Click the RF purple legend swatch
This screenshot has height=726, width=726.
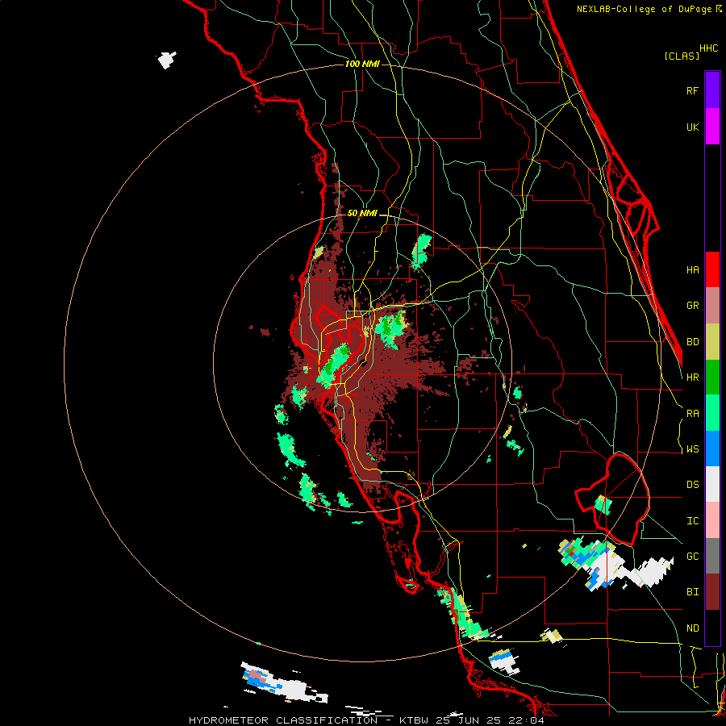coord(712,90)
